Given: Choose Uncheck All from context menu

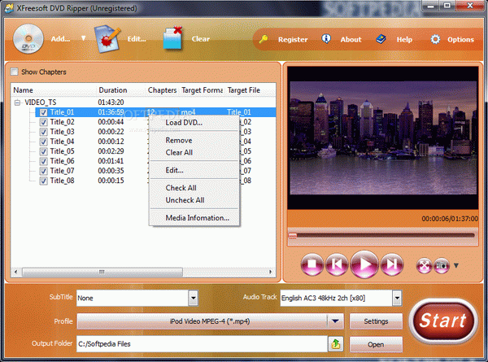Looking at the screenshot, I should (194, 200).
